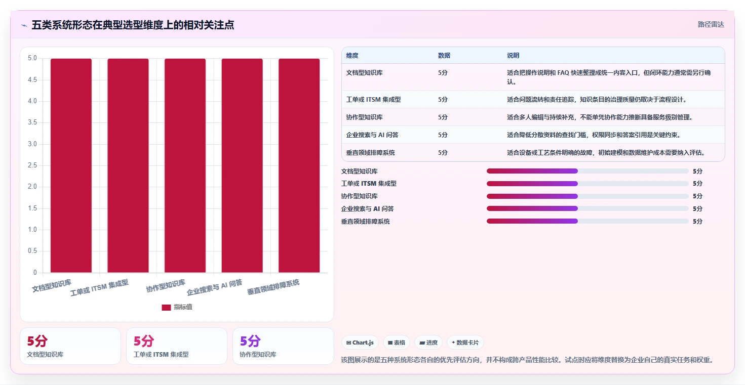Open the 工单或 ITSM 集成型 5分 data card
This screenshot has width=745, height=385.
177,346
